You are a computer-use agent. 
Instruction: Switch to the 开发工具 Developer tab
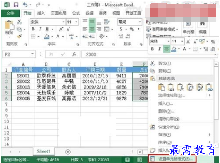pyautogui.click(x=133, y=13)
